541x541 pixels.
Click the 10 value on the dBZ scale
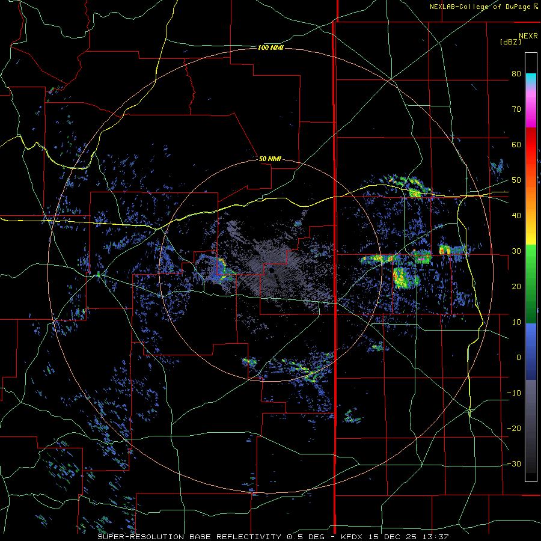pos(516,322)
